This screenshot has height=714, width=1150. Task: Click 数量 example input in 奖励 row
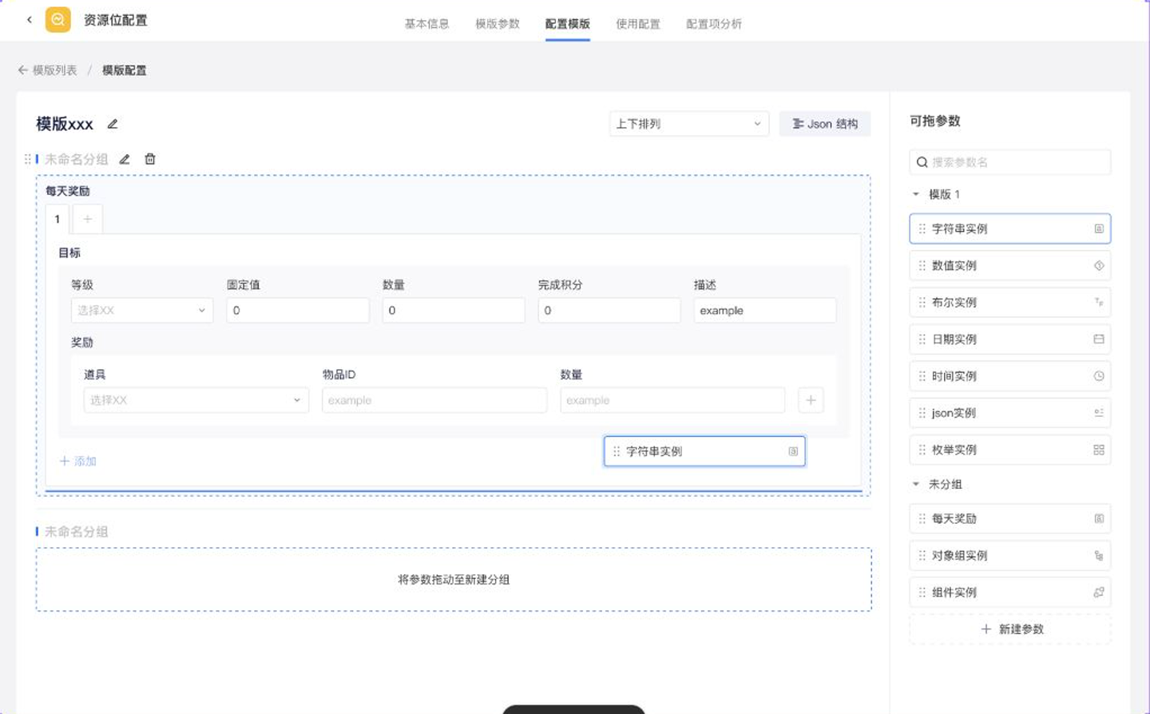coord(672,400)
